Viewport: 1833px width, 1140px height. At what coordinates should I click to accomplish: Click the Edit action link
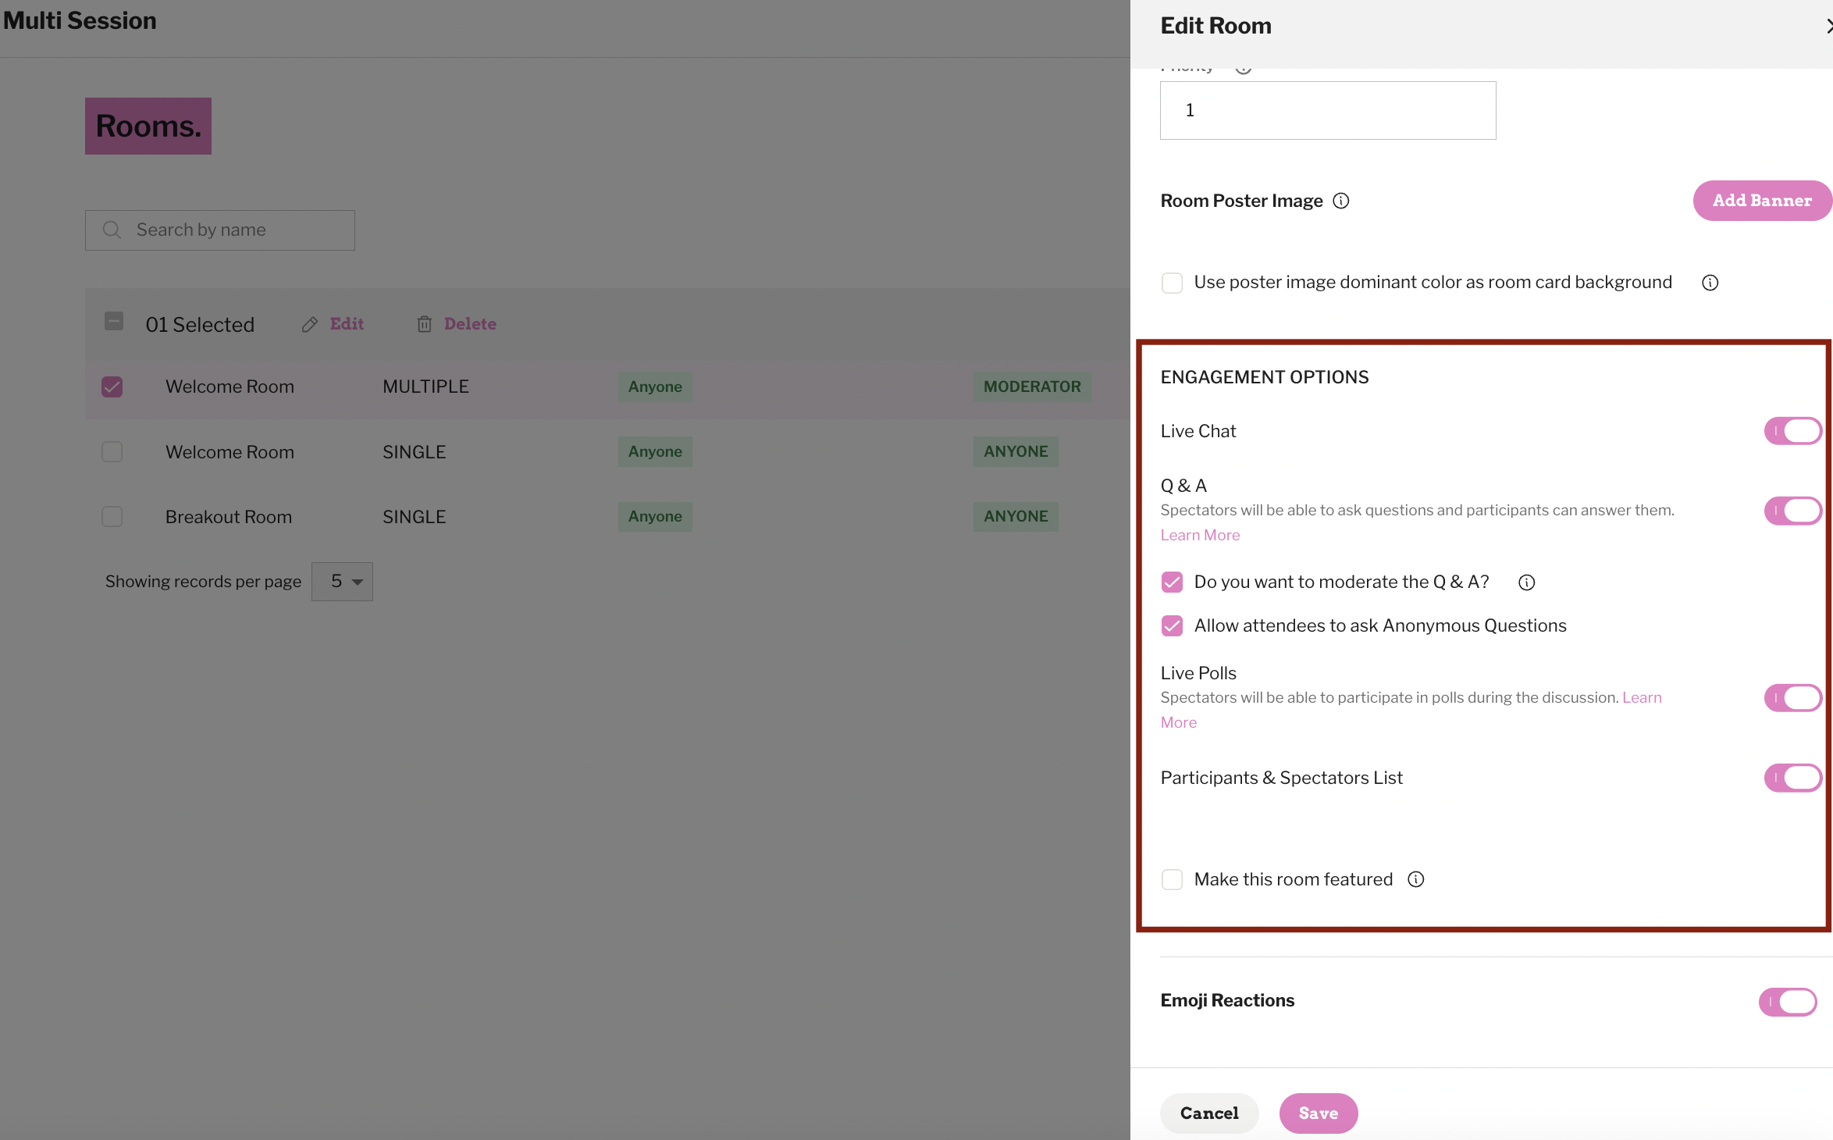pos(347,324)
